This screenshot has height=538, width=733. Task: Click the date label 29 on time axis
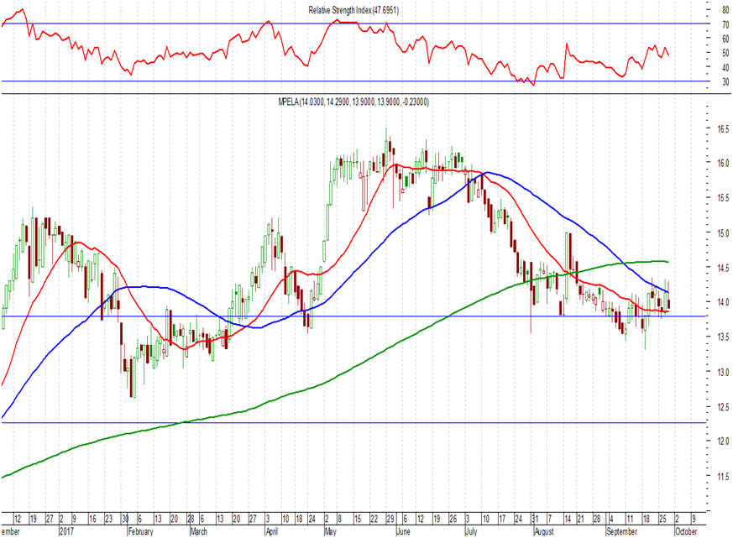click(x=390, y=520)
